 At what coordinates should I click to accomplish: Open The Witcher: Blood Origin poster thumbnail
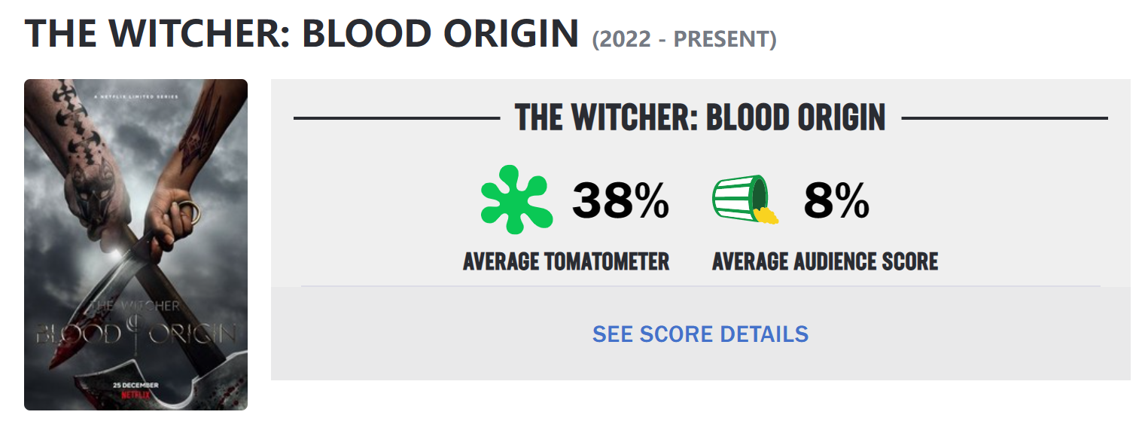click(x=136, y=245)
